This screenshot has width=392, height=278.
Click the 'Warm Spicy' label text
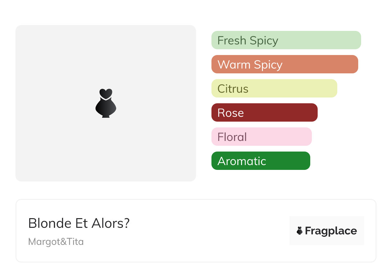[250, 65]
